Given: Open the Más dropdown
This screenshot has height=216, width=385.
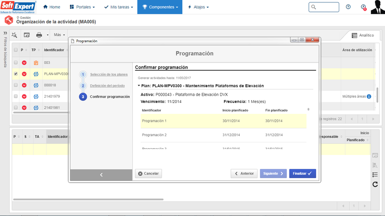Looking at the screenshot, I should [59, 35].
